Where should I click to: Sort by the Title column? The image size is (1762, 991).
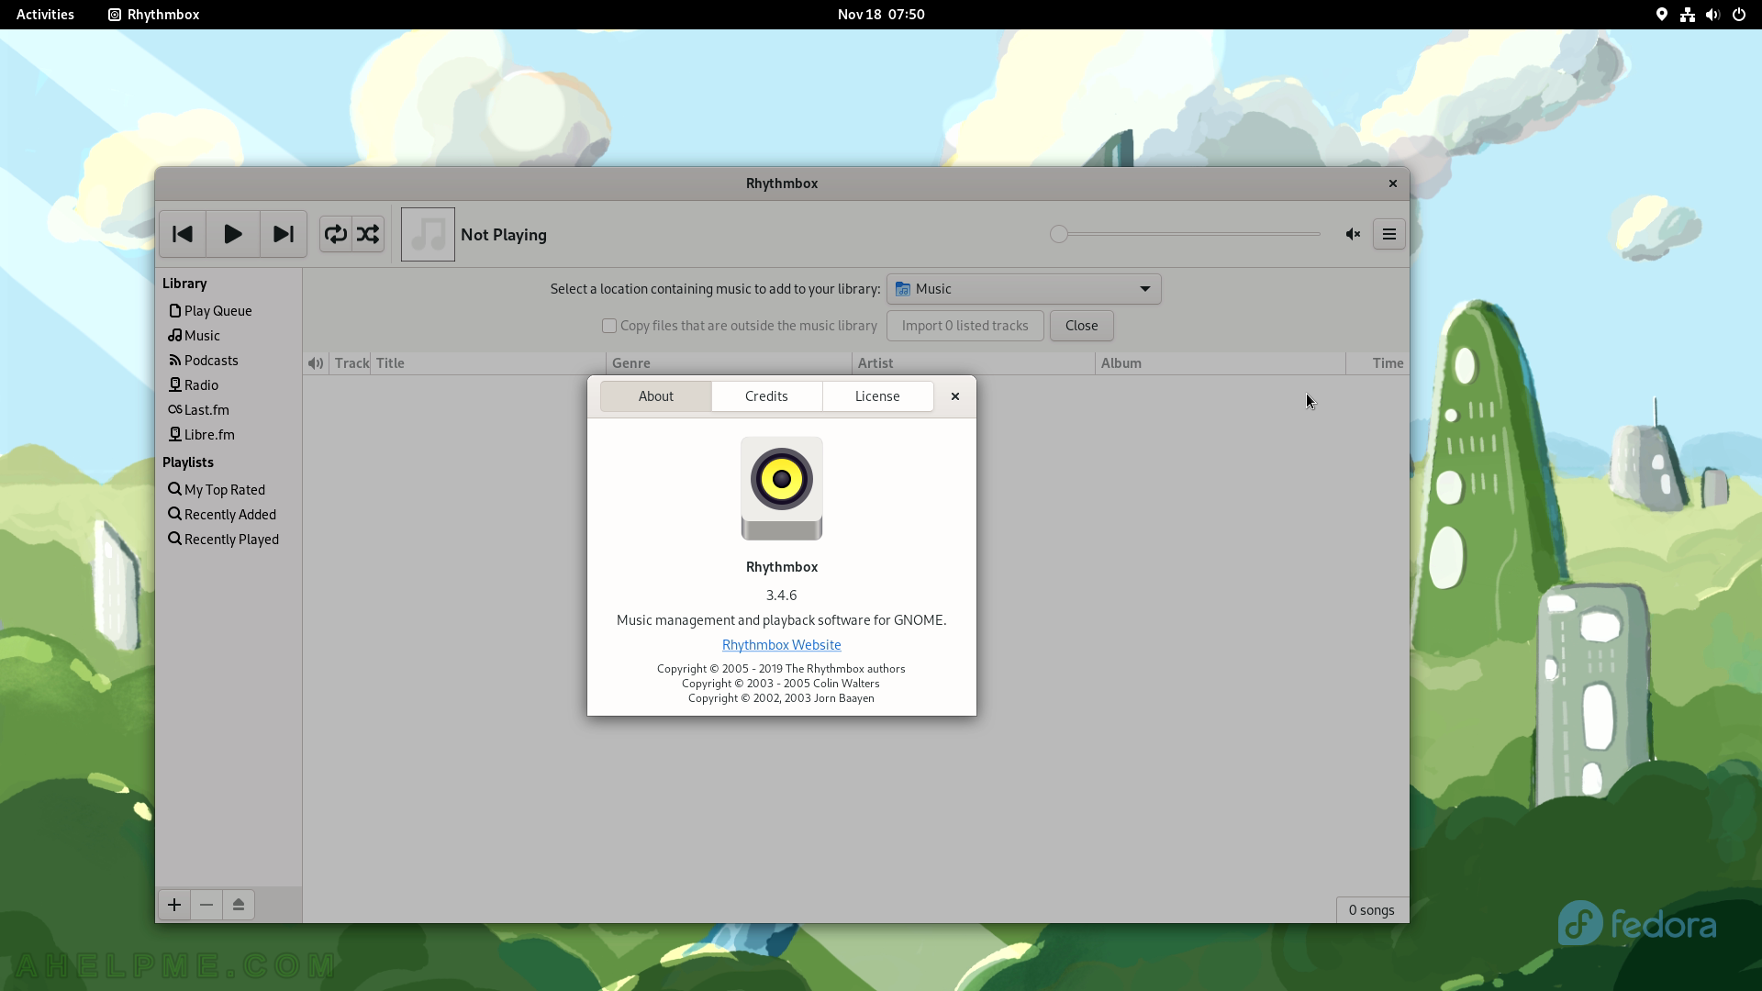pyautogui.click(x=488, y=363)
